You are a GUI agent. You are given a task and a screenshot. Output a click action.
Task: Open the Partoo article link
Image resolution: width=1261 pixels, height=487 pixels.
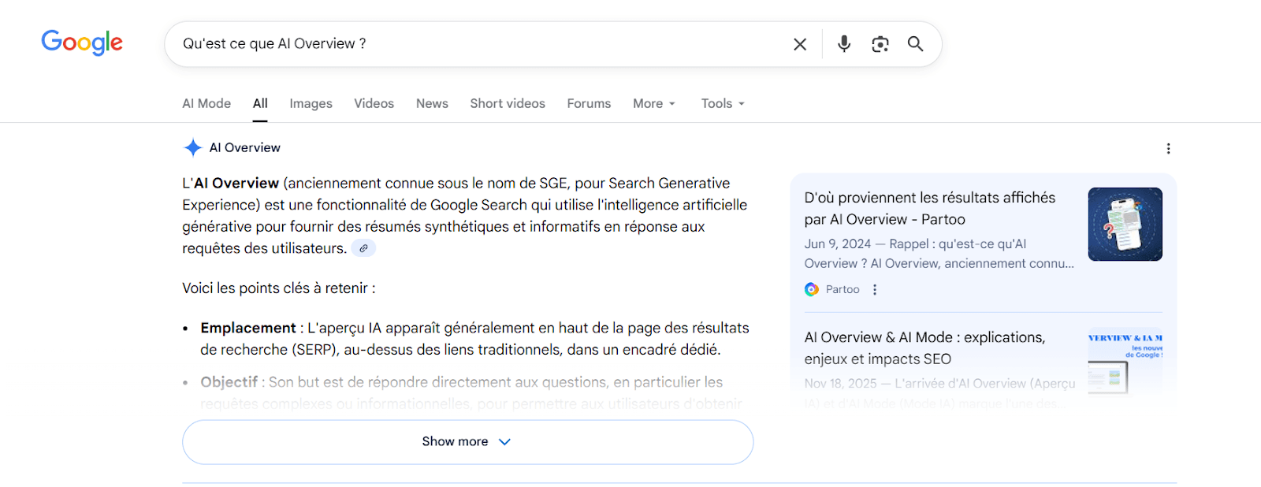(x=929, y=208)
